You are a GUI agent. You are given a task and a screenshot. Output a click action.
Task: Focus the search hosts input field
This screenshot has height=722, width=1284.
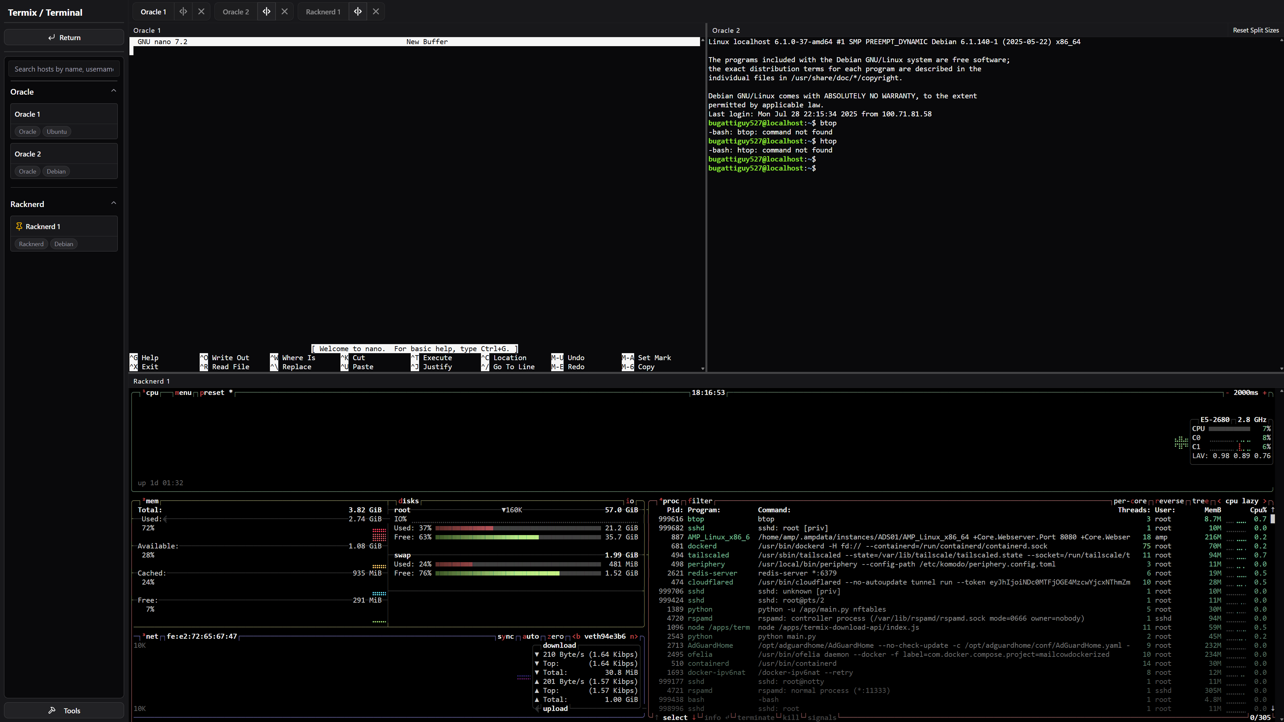64,69
